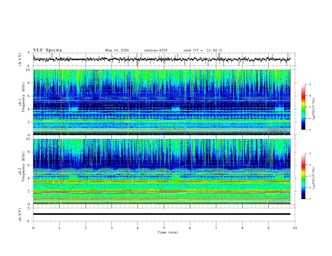
Task: Click the ch.1 "Frequency (kHz)" axis label
Action: (23, 97)
